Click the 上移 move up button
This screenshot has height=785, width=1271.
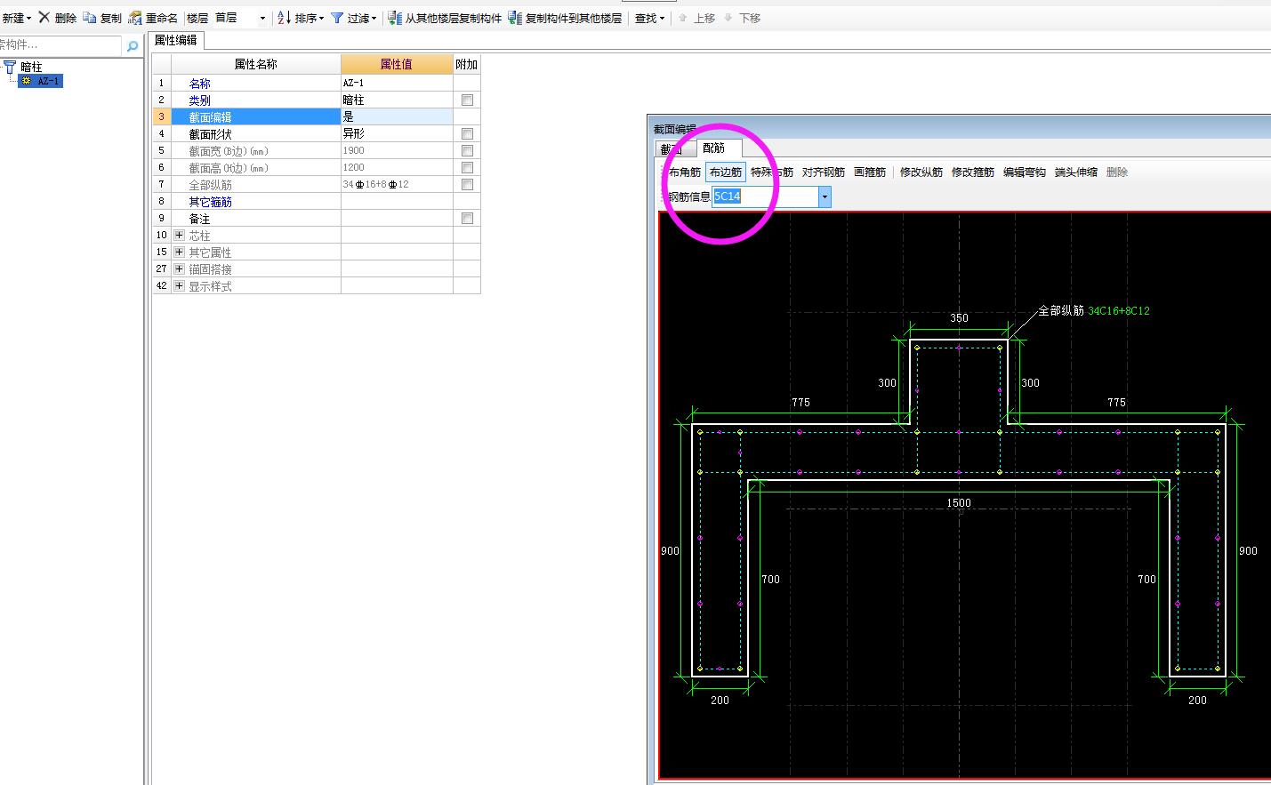pos(696,18)
